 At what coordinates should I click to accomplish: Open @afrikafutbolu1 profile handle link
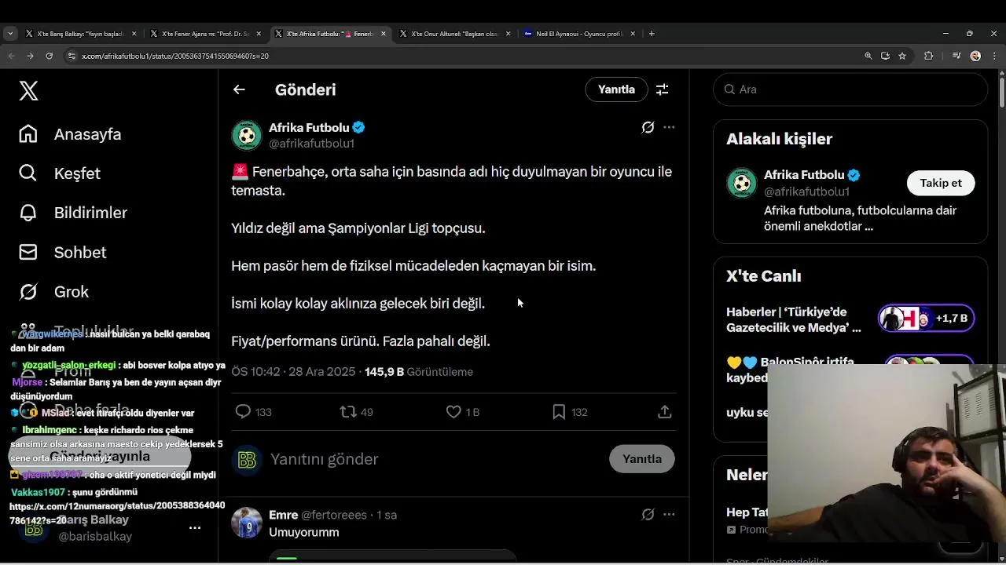point(312,144)
